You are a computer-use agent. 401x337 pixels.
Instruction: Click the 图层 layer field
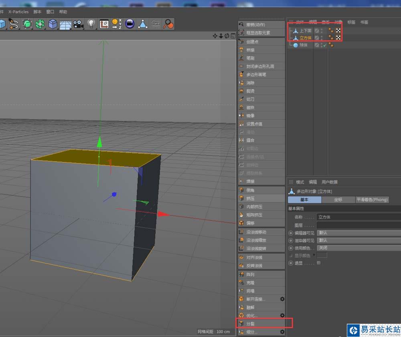click(358, 225)
